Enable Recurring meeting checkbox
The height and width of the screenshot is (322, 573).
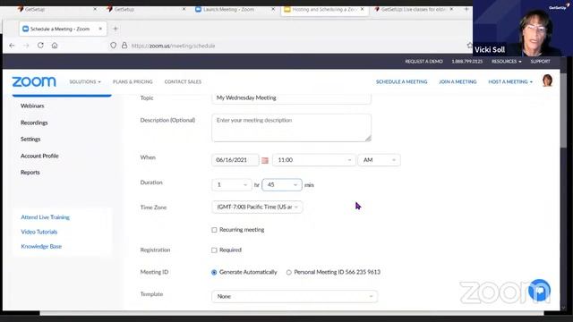[x=214, y=230]
